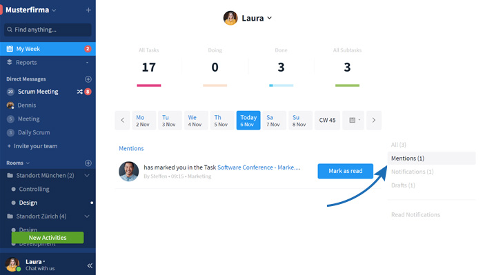This screenshot has height=275, width=483.
Task: Add a new direct message with plus icon
Action: 88,79
